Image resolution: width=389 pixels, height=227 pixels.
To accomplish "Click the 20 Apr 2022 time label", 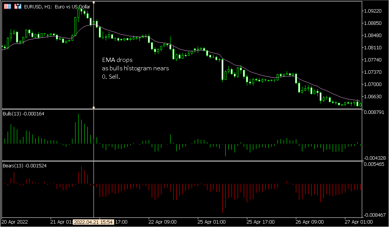I will [x=15, y=222].
